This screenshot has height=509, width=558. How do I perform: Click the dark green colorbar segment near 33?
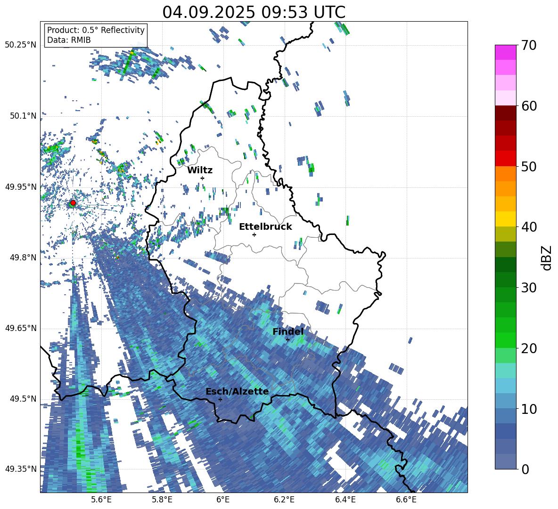505,265
